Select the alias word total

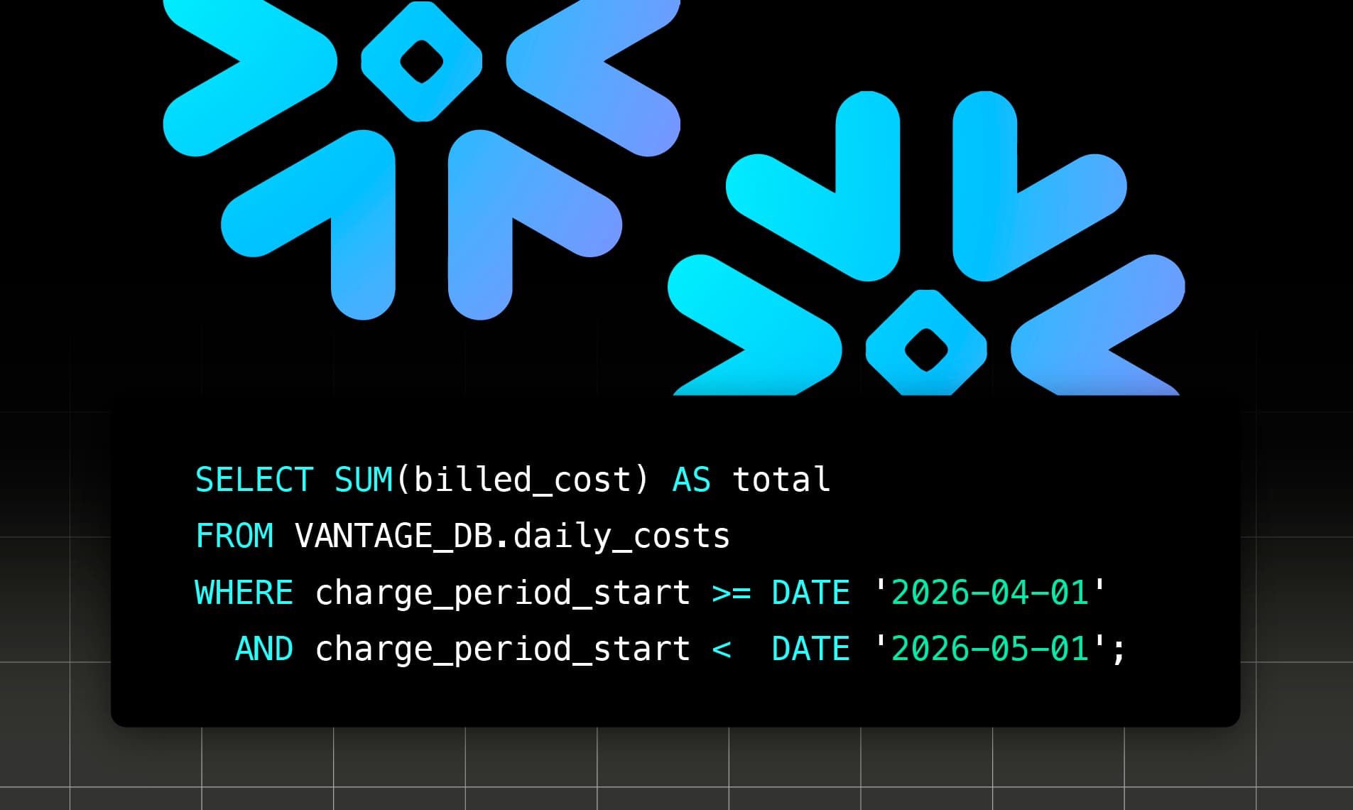781,480
